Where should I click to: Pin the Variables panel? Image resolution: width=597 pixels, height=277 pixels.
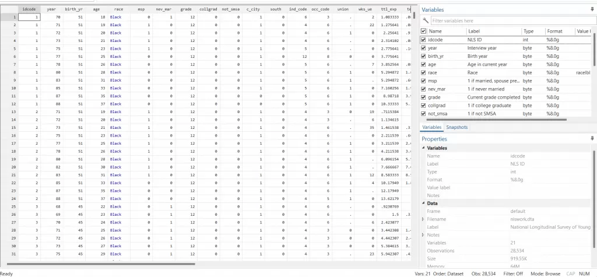tap(592, 10)
